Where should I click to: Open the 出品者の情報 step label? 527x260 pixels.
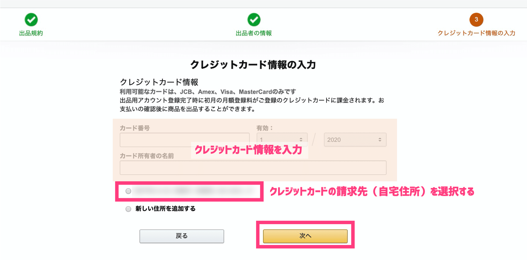pyautogui.click(x=254, y=33)
